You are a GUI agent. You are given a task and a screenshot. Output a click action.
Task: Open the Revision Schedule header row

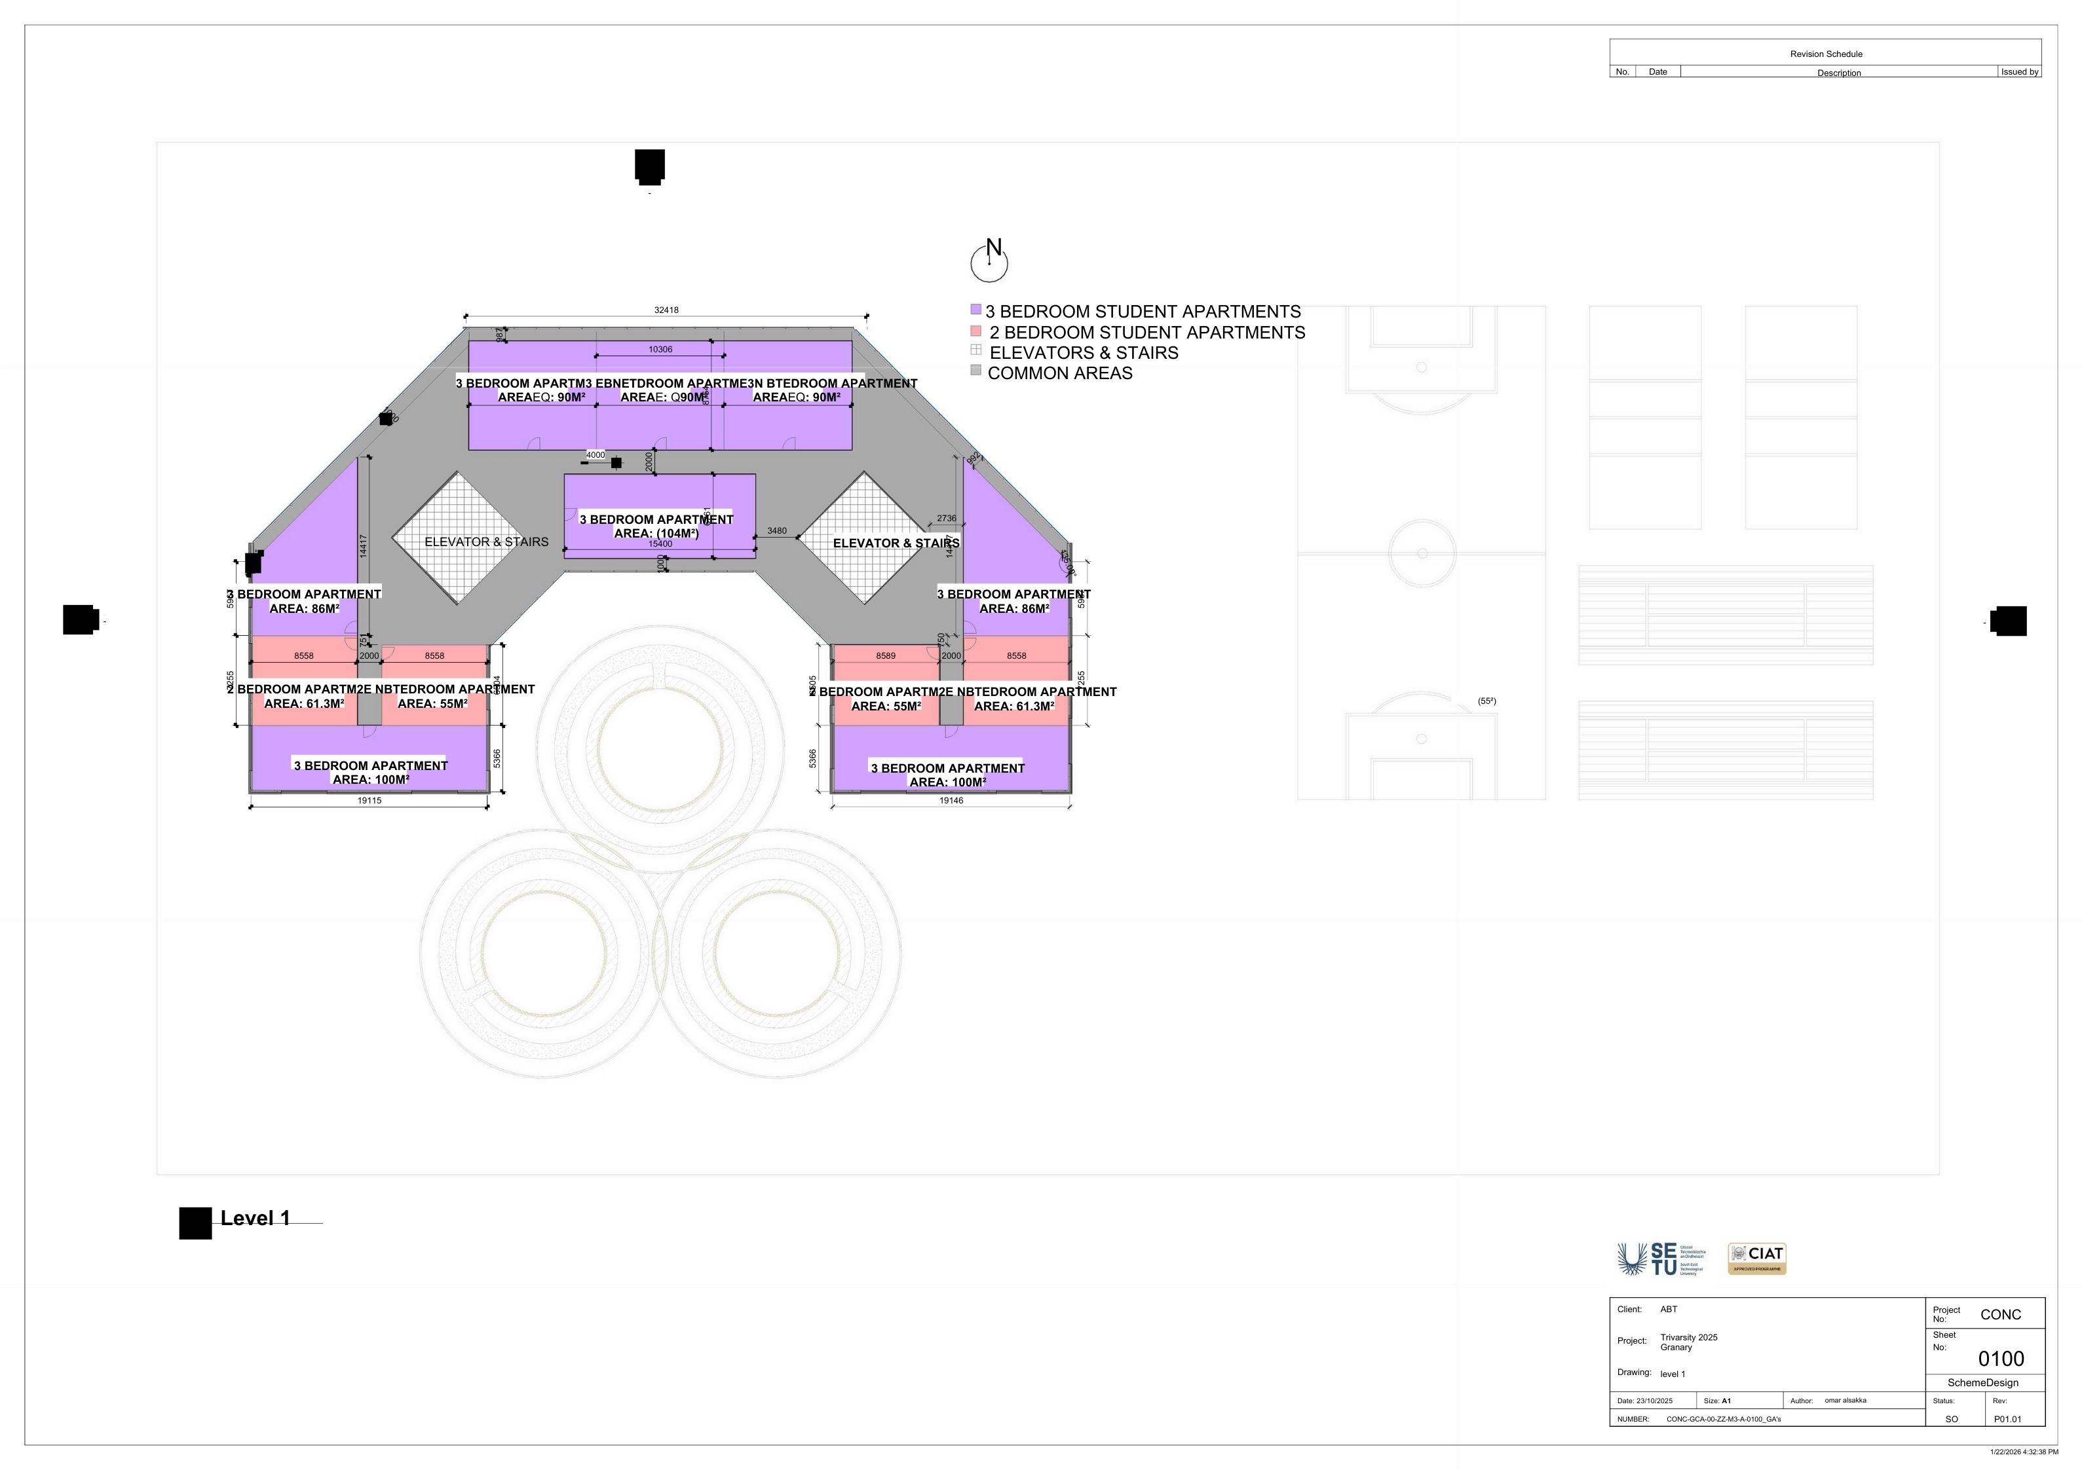tap(1825, 54)
